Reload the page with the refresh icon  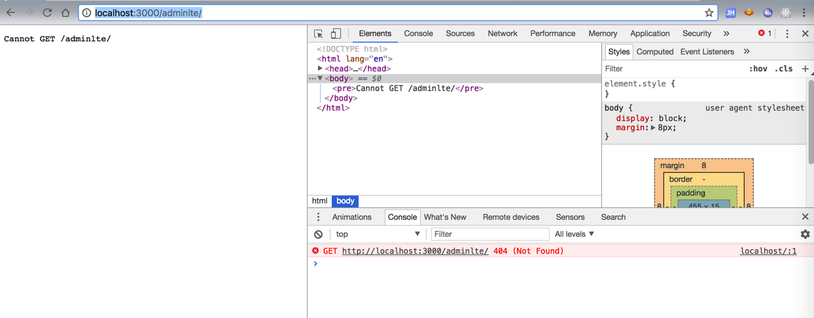(x=47, y=12)
